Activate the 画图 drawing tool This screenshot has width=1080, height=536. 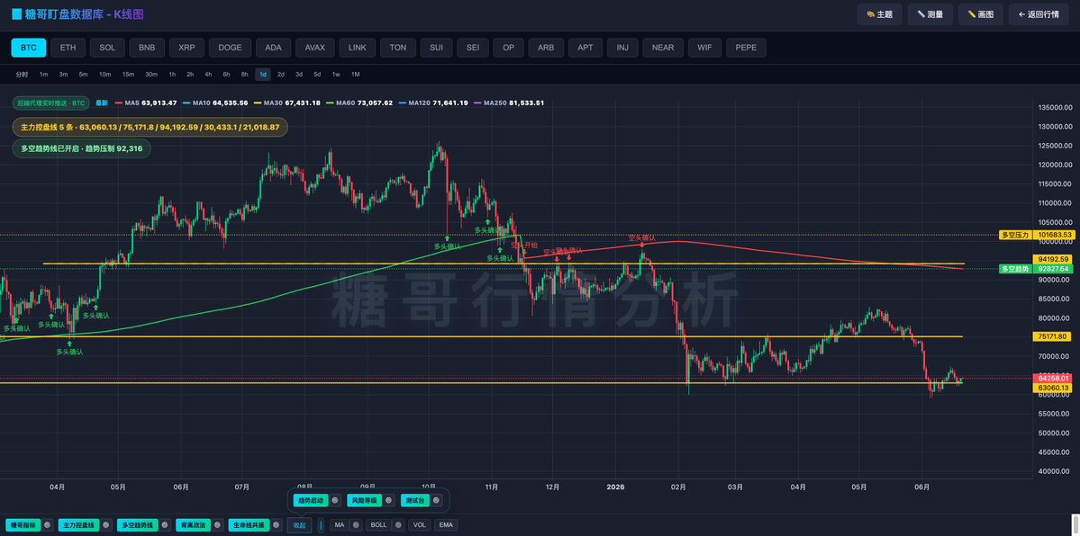[980, 14]
